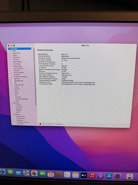This screenshot has height=185, width=138.
Task: Collapse the Network section chevron
Action: tap(12, 103)
